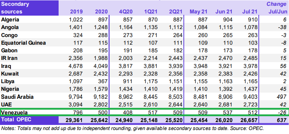Click the Source: OPEC note text
This screenshot has width=289, height=134.
[x=247, y=129]
